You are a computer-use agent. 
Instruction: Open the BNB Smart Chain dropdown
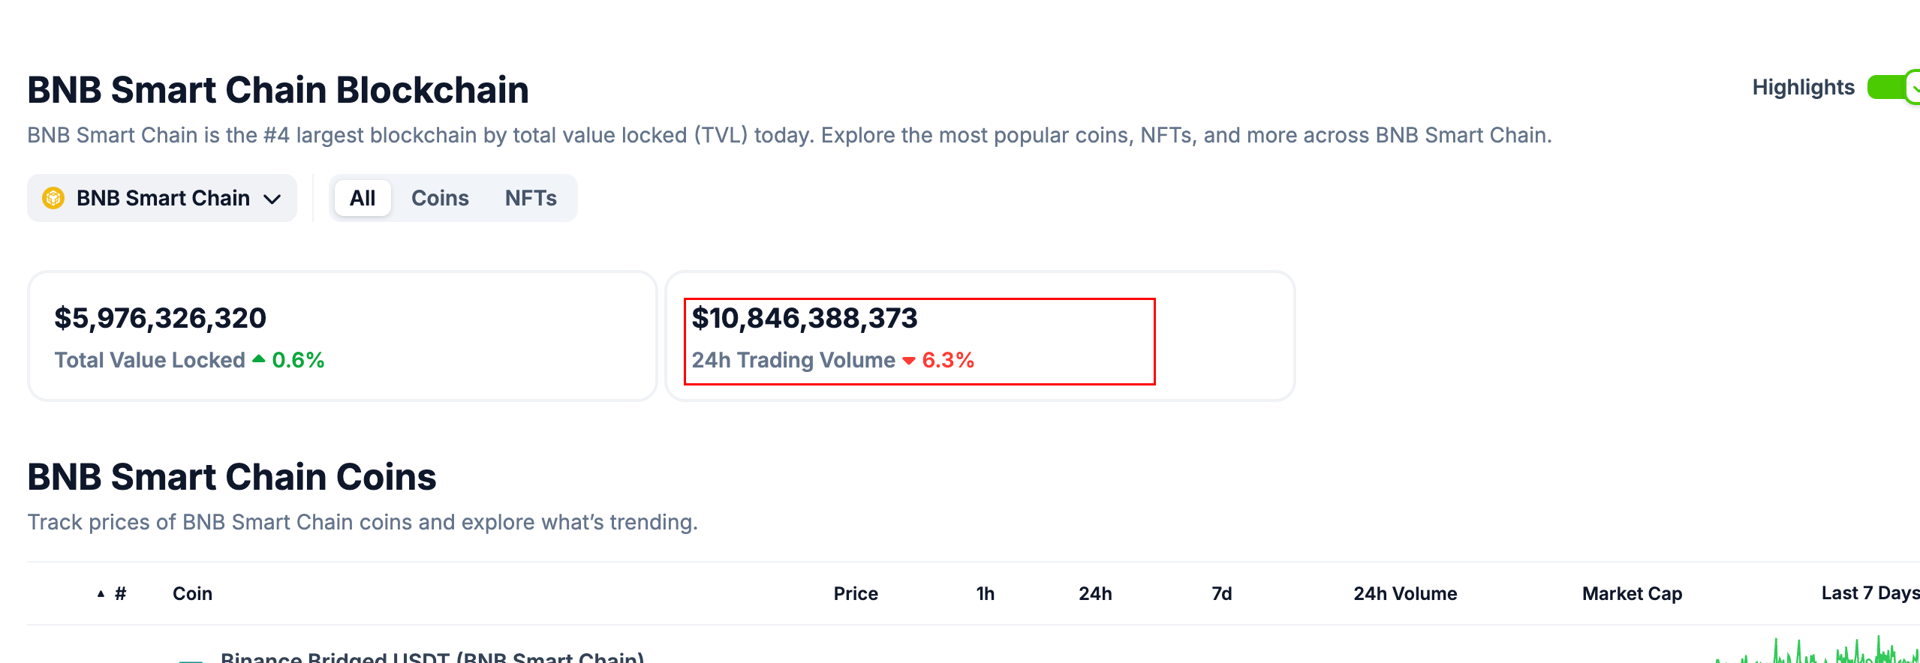[162, 198]
